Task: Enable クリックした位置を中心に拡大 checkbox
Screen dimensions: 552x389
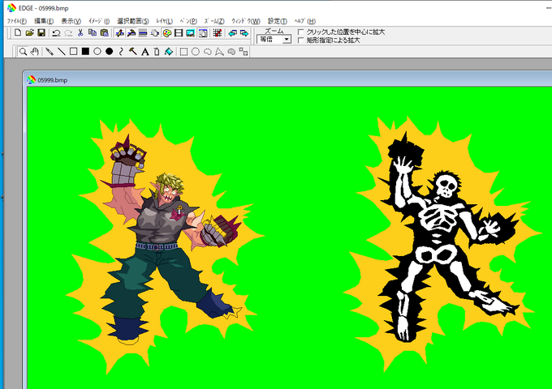Action: 300,32
